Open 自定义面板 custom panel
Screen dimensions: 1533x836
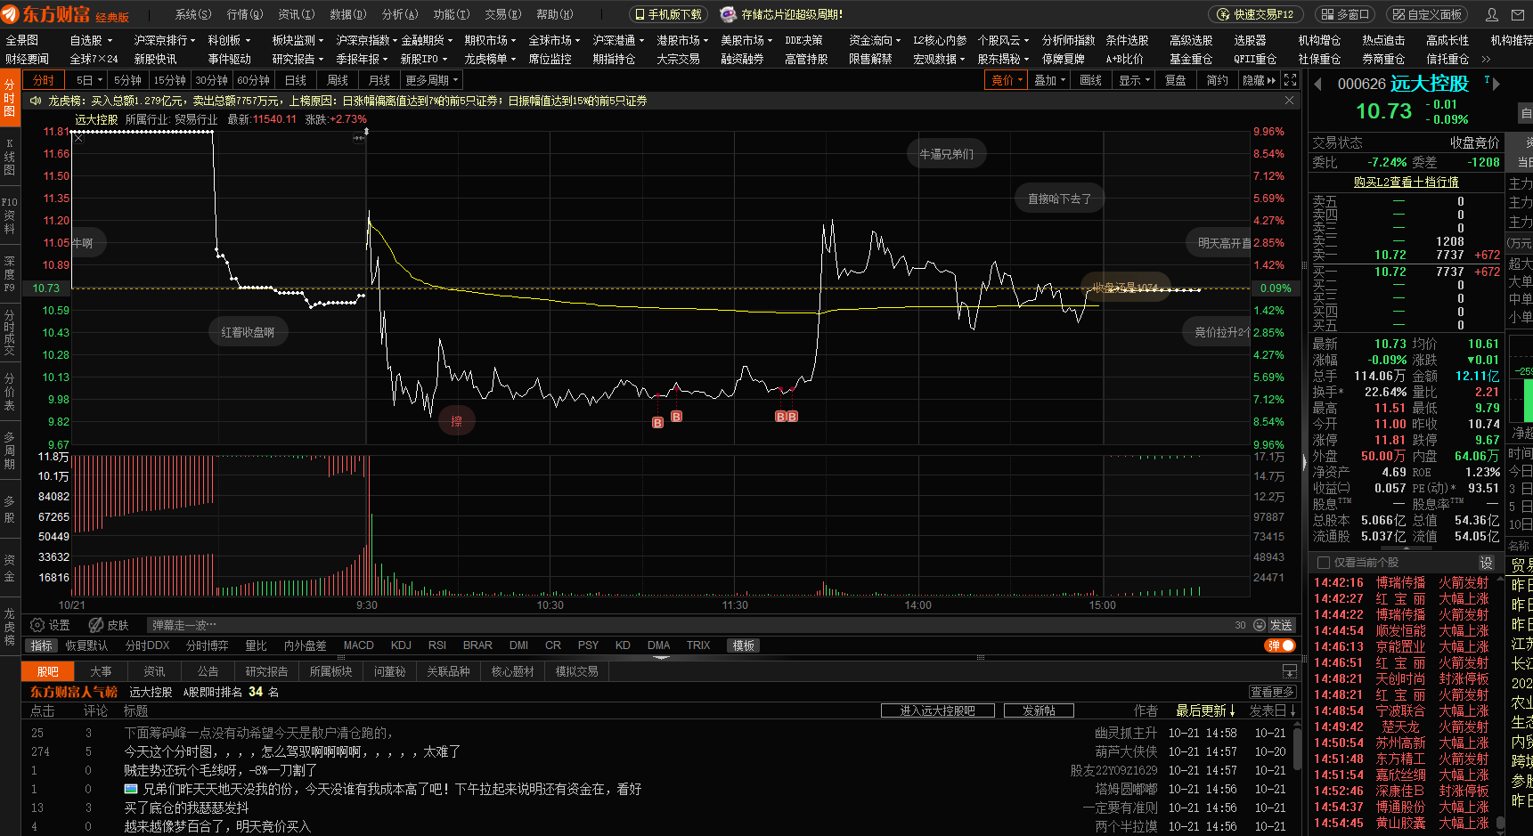tap(1427, 14)
